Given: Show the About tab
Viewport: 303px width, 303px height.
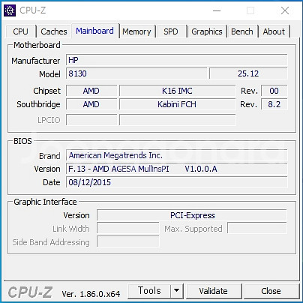Looking at the screenshot, I should [x=274, y=31].
